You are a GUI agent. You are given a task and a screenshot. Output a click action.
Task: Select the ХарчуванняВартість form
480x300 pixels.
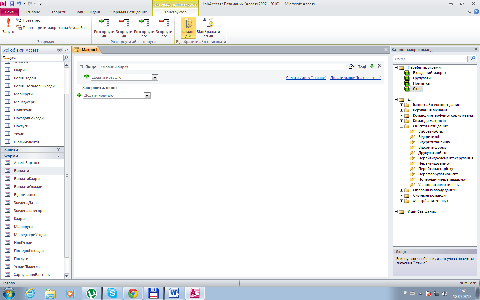click(32, 275)
